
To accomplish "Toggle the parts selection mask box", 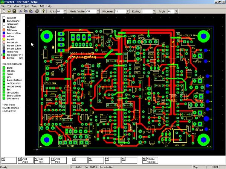I will pos(4,68).
